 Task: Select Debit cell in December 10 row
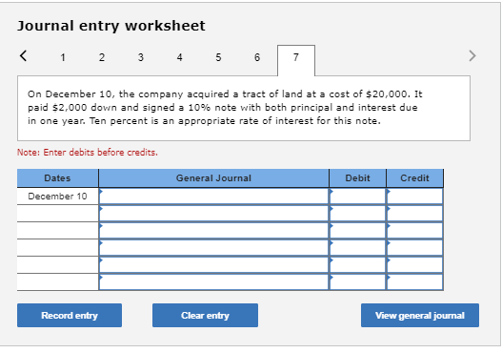coord(357,197)
